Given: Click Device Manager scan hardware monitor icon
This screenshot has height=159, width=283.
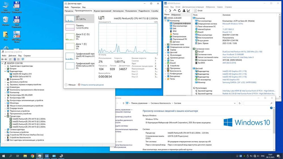Looking at the screenshot, I should click(x=23, y=59).
